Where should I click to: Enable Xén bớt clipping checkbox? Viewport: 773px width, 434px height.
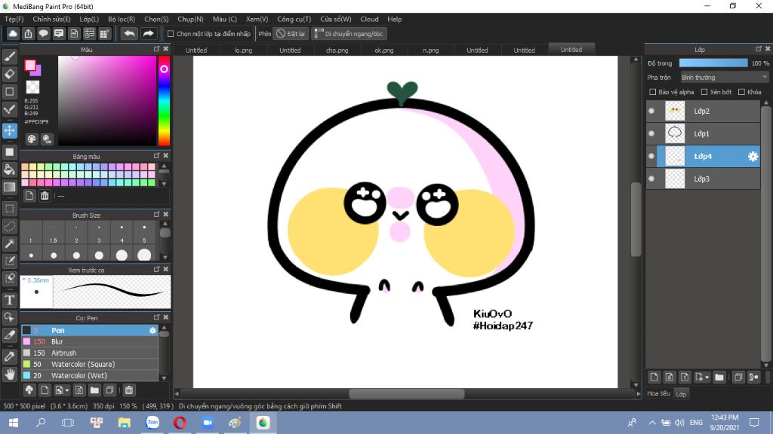tap(704, 92)
